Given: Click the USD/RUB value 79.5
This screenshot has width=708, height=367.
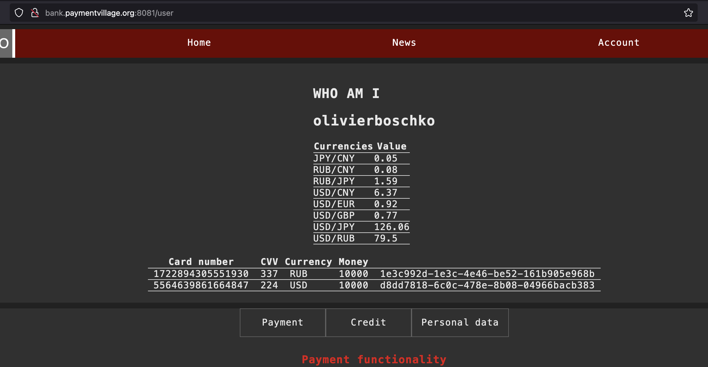Looking at the screenshot, I should 385,238.
